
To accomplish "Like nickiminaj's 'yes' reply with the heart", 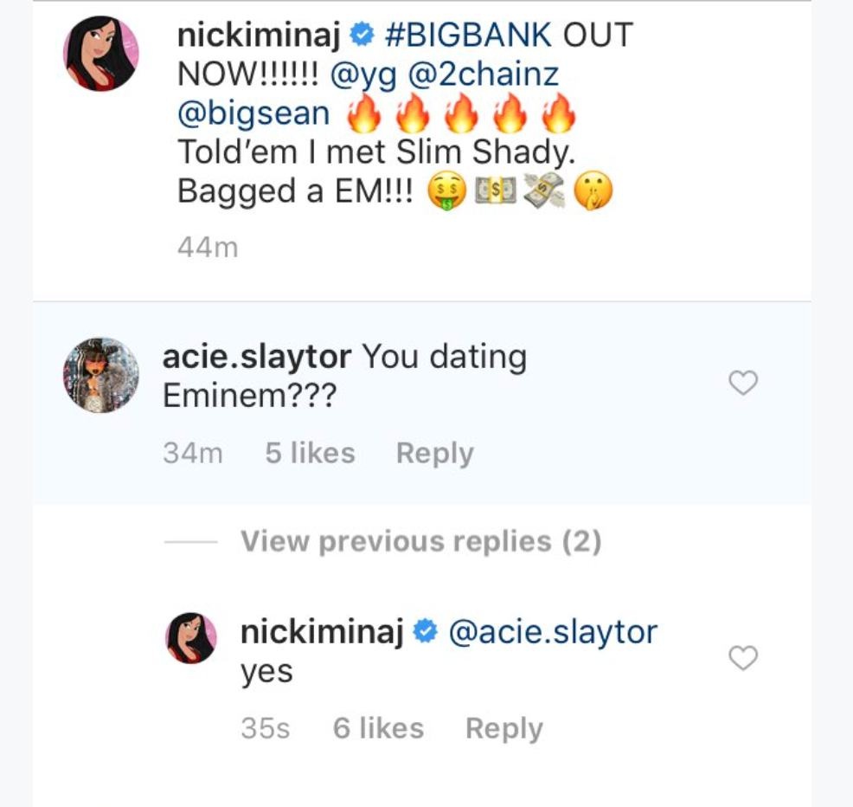I will pyautogui.click(x=743, y=658).
